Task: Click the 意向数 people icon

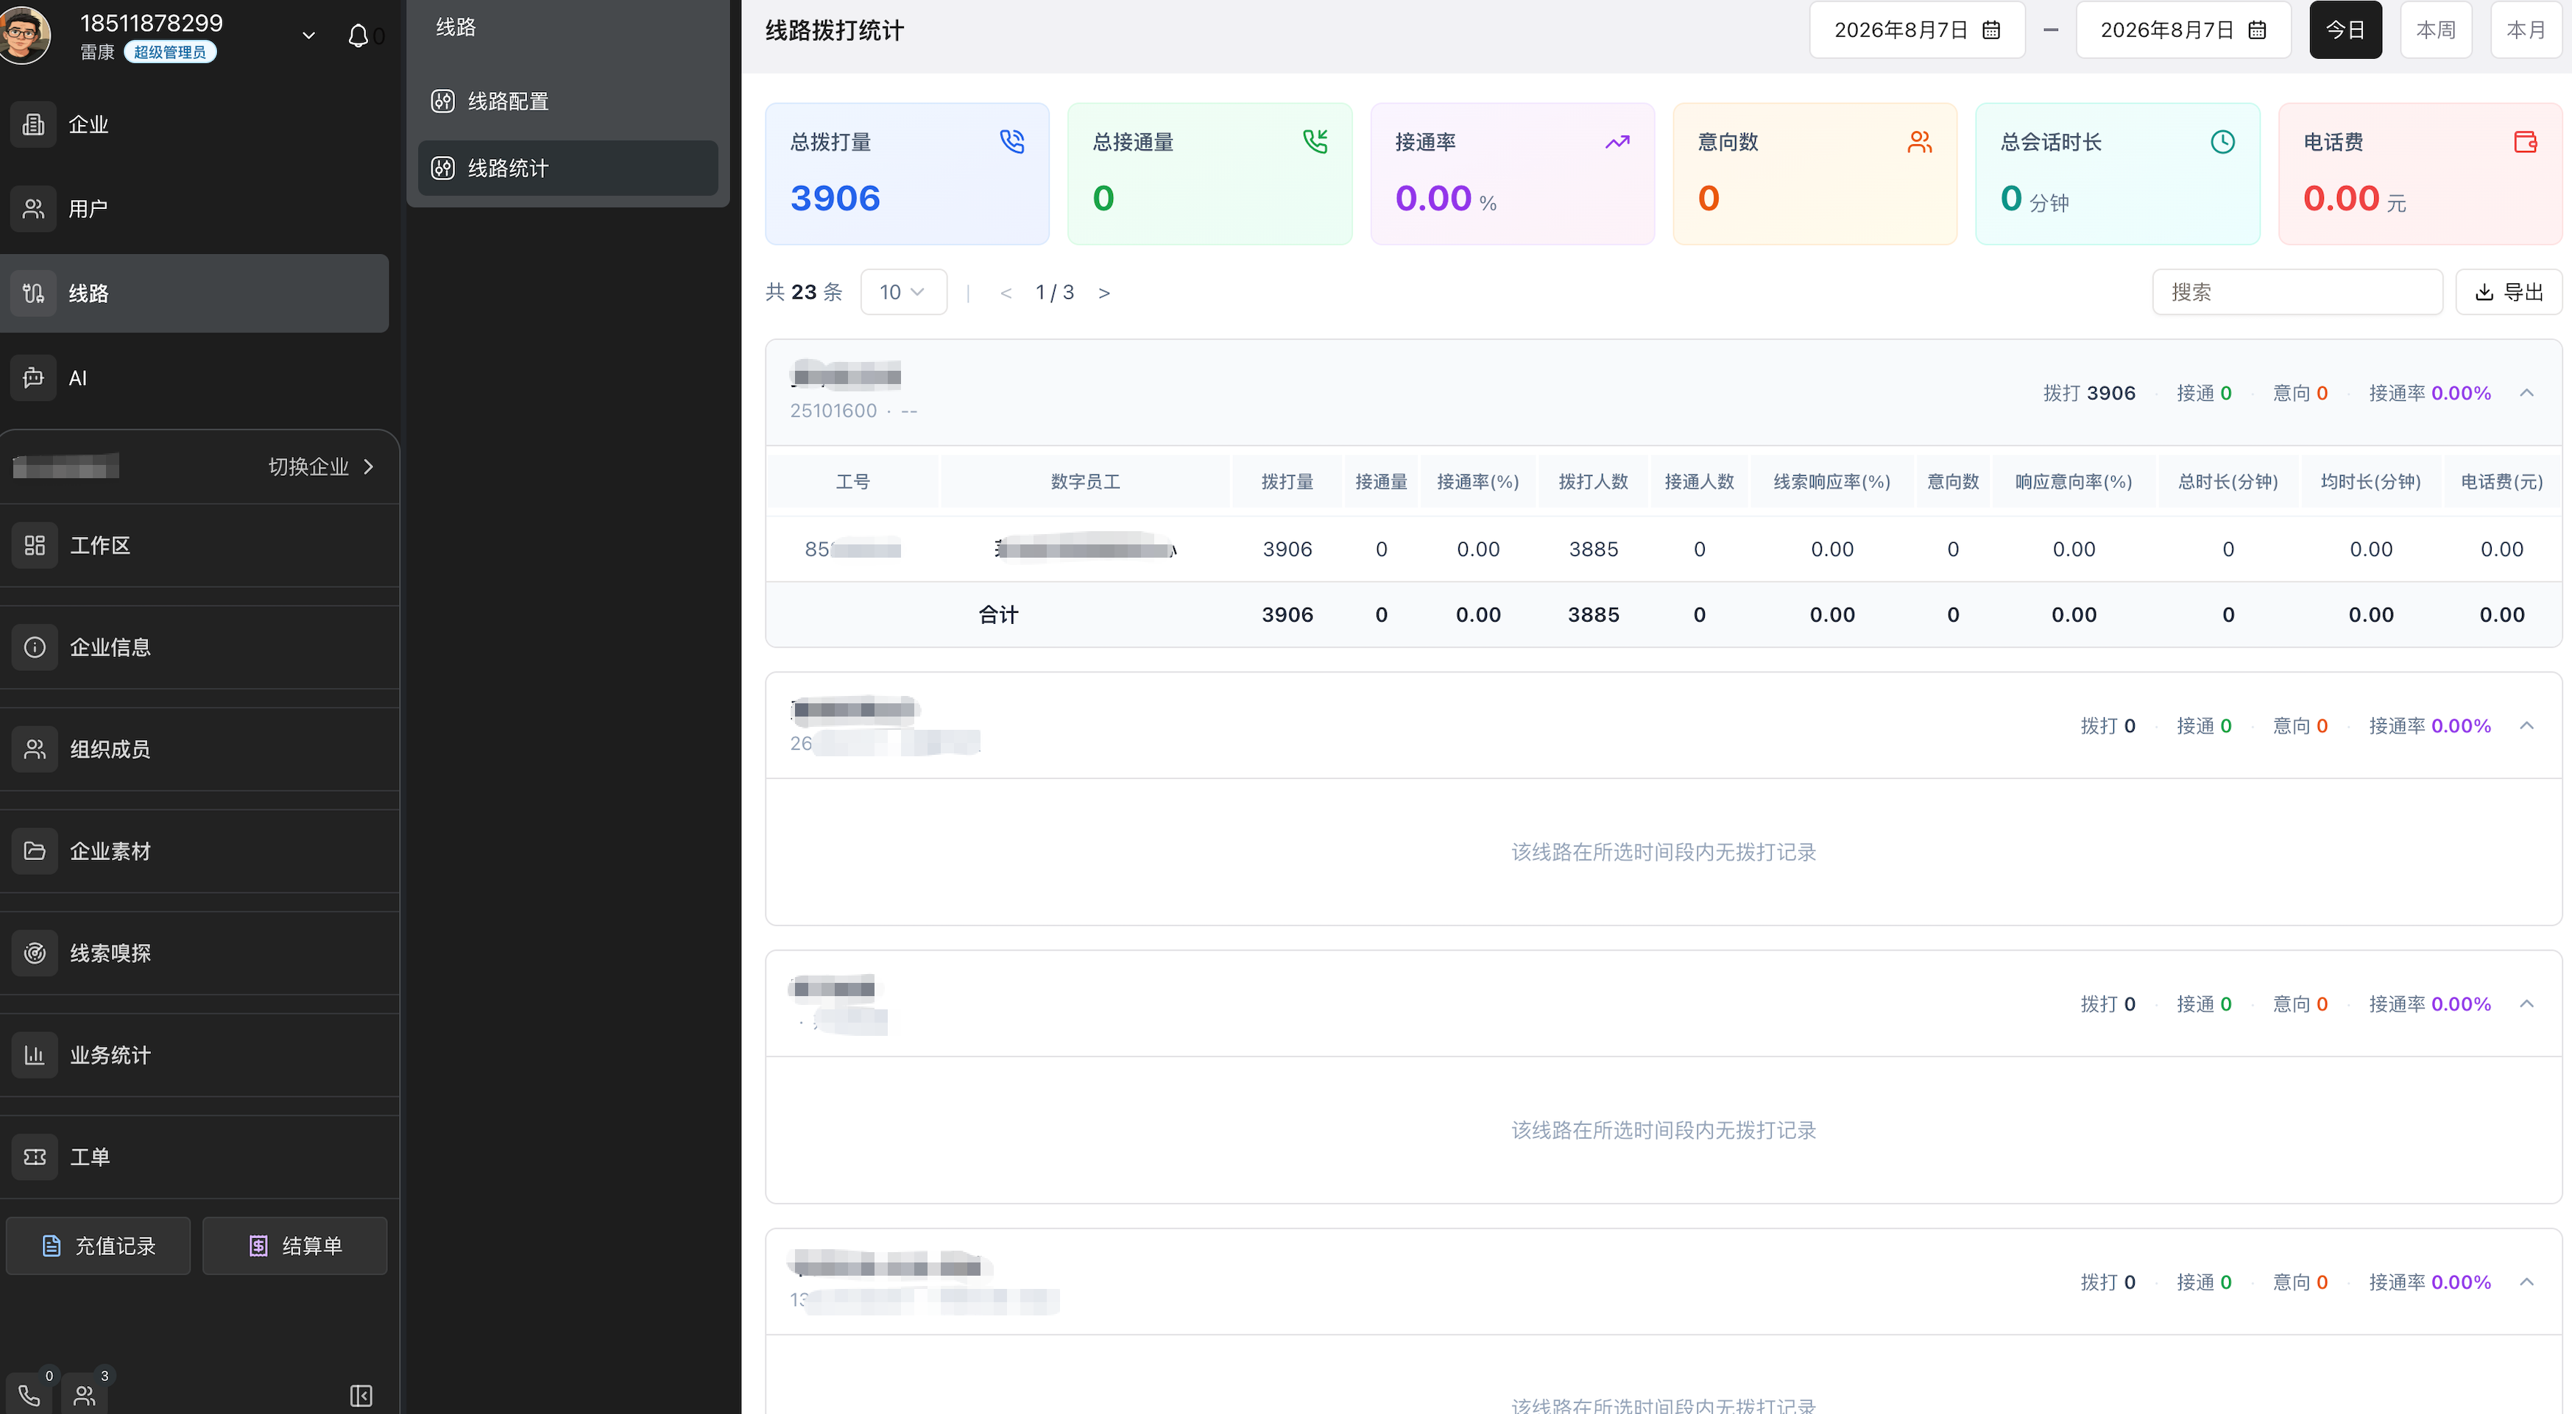Action: [1920, 142]
